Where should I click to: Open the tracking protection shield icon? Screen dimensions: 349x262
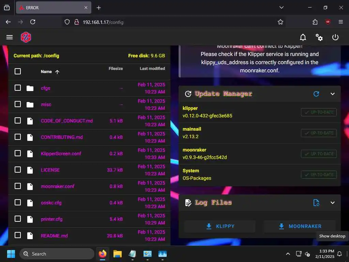tap(67, 22)
